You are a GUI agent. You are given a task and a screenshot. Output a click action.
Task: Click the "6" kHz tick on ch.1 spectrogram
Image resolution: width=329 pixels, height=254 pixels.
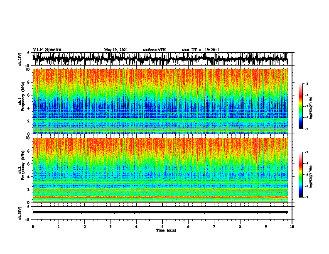[x=29, y=95]
